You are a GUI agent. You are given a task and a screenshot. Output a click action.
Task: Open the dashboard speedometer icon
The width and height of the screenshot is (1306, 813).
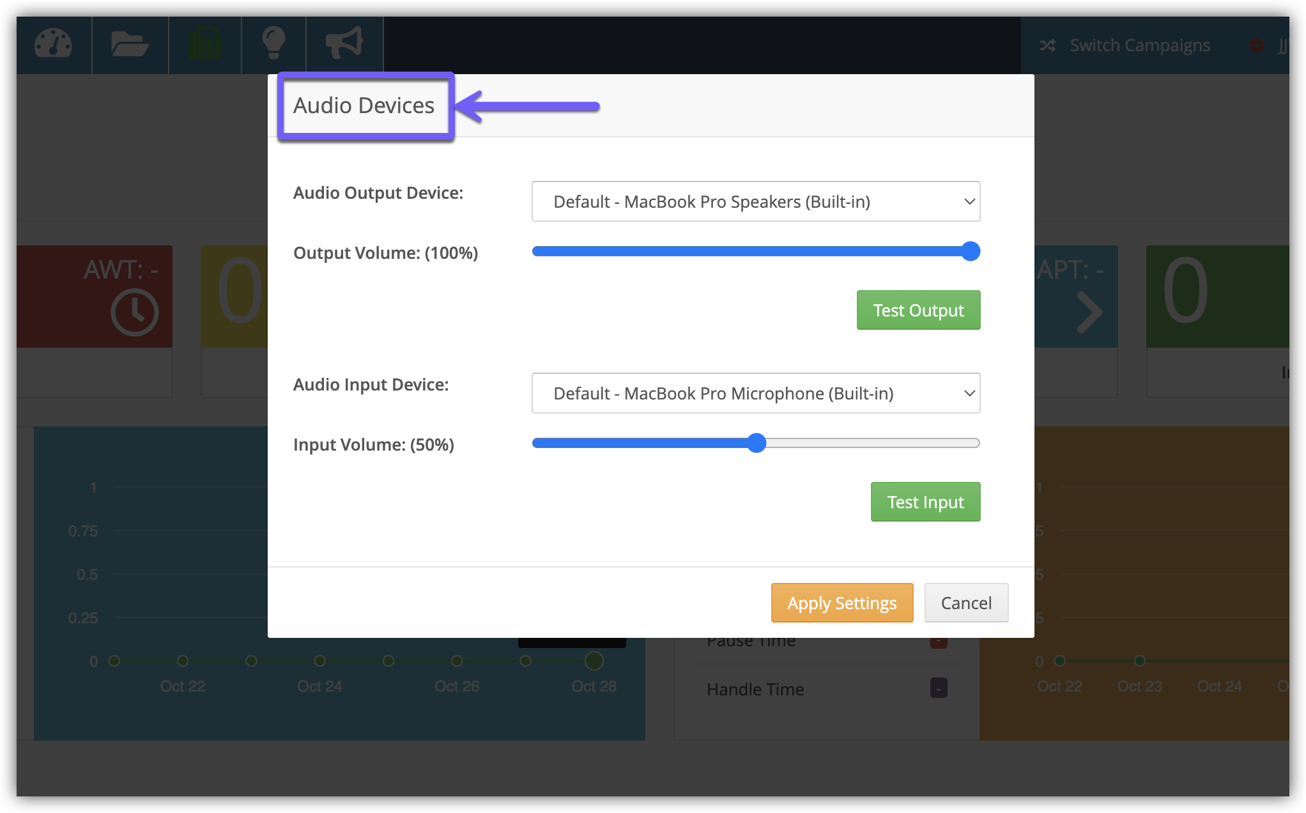click(x=54, y=45)
